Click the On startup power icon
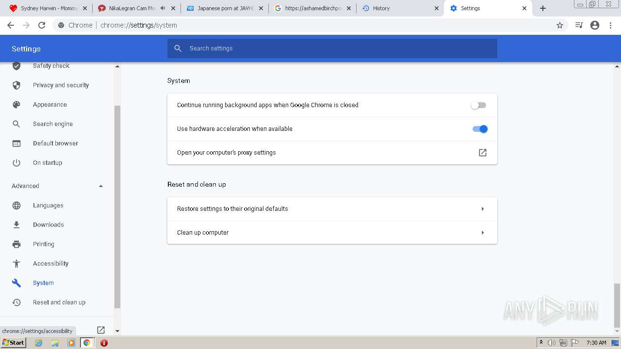621x349 pixels. coord(16,163)
